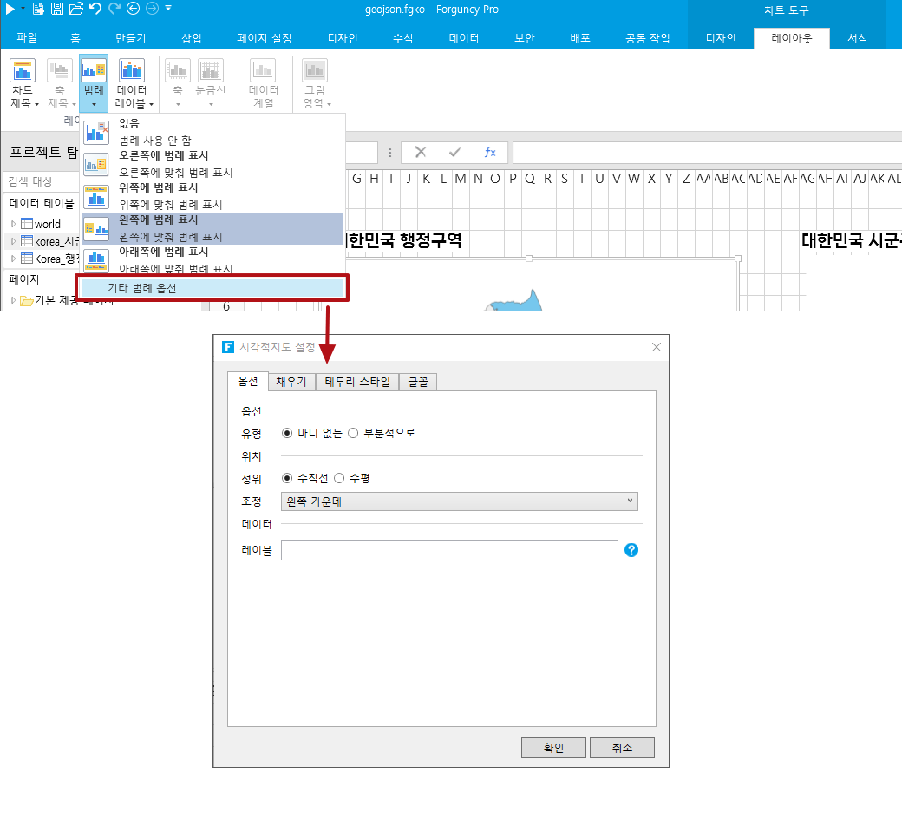This screenshot has width=902, height=819.
Task: Select the 부분적으로 radio button
Action: coord(353,433)
